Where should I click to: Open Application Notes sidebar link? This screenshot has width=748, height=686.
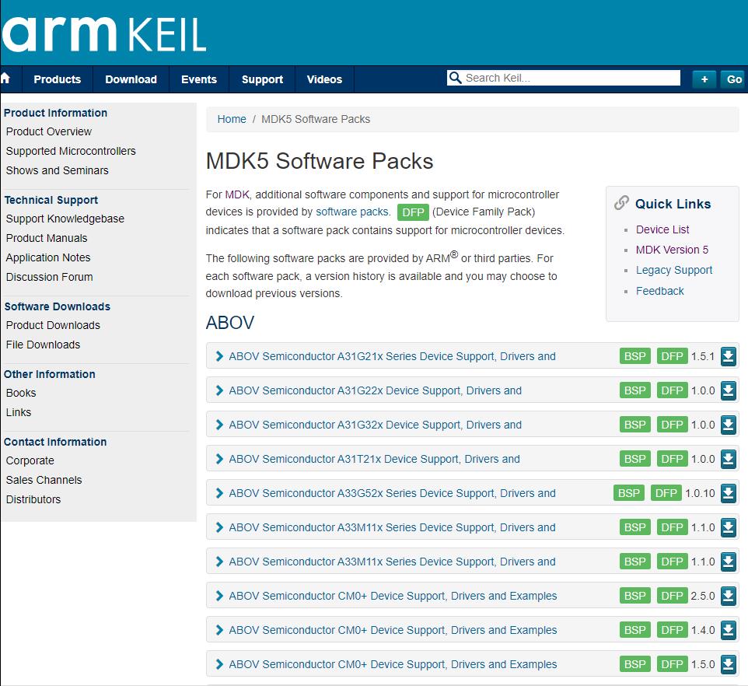pos(48,257)
